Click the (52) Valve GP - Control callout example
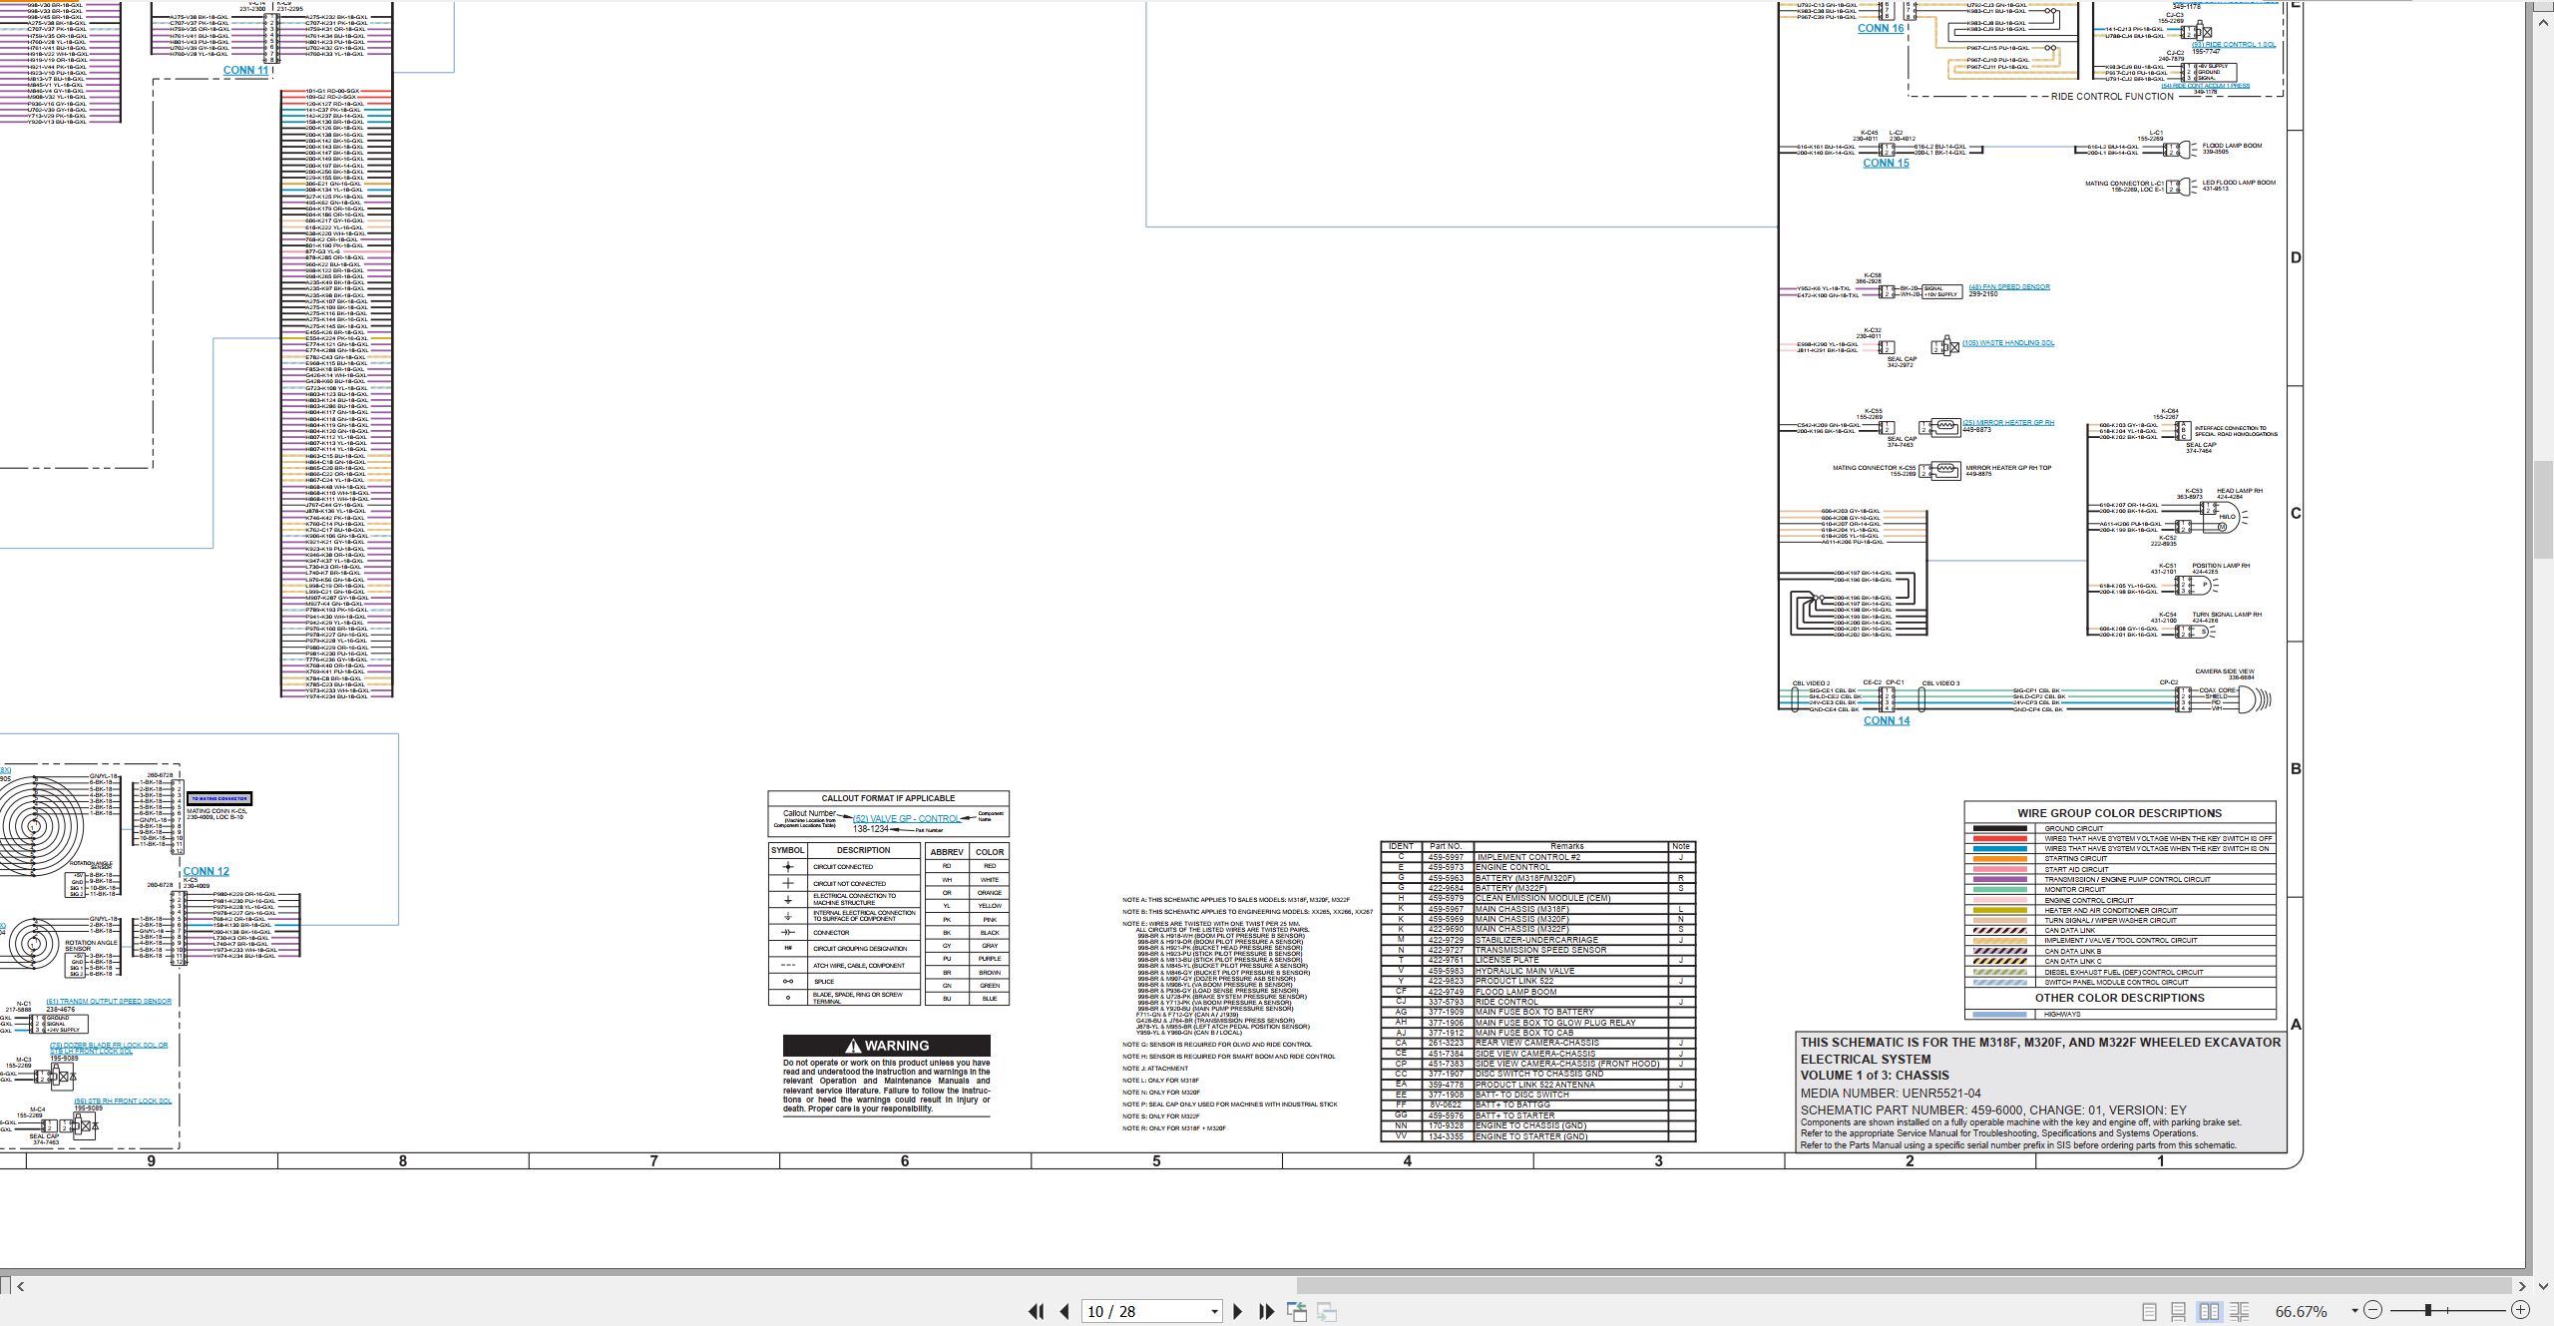 (906, 818)
